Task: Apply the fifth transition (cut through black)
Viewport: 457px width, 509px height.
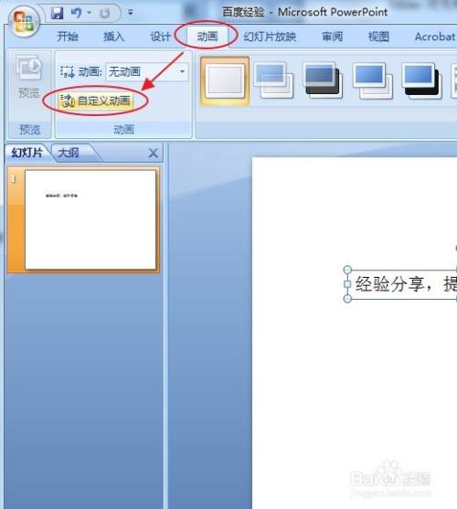Action: [x=421, y=80]
